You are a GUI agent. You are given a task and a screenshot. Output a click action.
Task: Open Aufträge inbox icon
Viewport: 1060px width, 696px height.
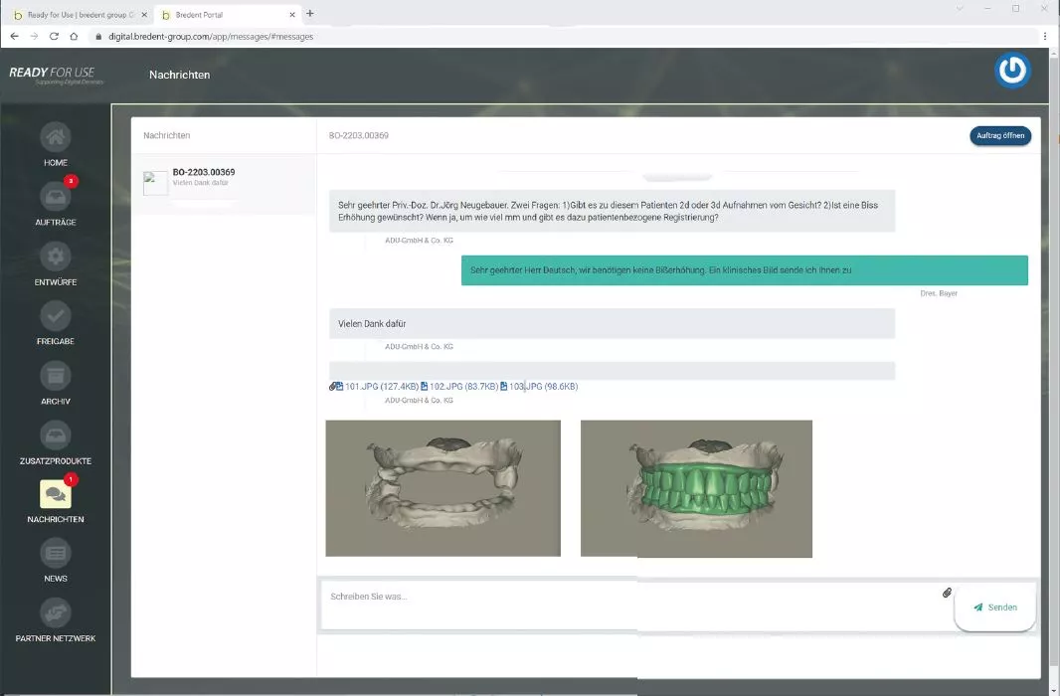56,197
